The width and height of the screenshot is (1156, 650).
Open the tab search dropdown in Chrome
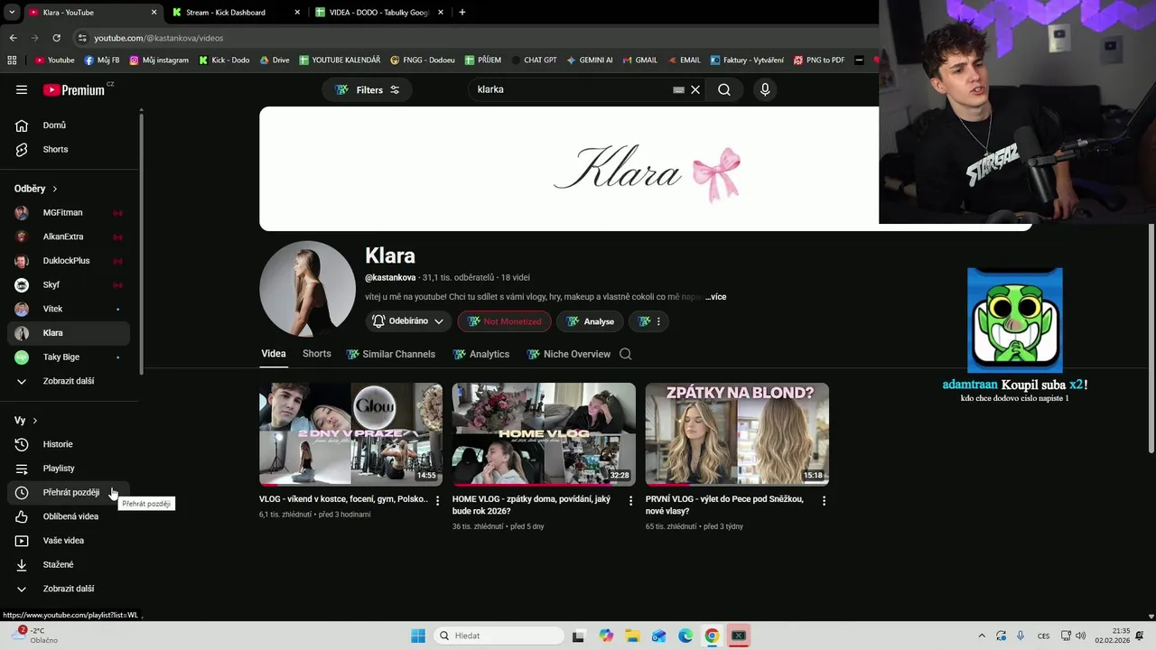[12, 13]
